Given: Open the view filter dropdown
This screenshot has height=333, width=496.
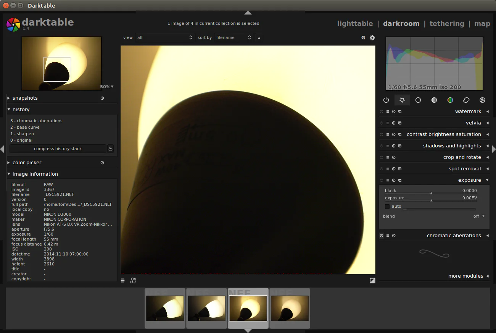Looking at the screenshot, I should (x=165, y=37).
